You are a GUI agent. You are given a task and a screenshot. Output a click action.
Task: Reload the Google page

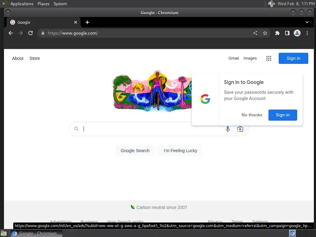31,33
